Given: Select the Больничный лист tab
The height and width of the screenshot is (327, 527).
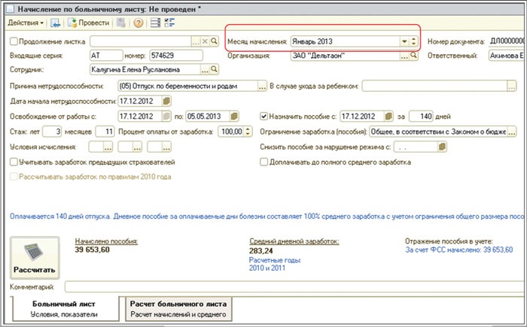Looking at the screenshot, I should [64, 309].
